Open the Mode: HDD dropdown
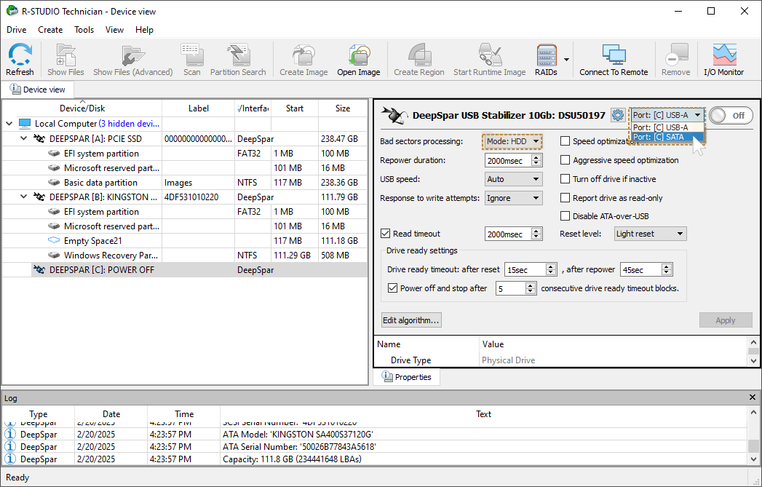The height and width of the screenshot is (487, 762). click(512, 141)
